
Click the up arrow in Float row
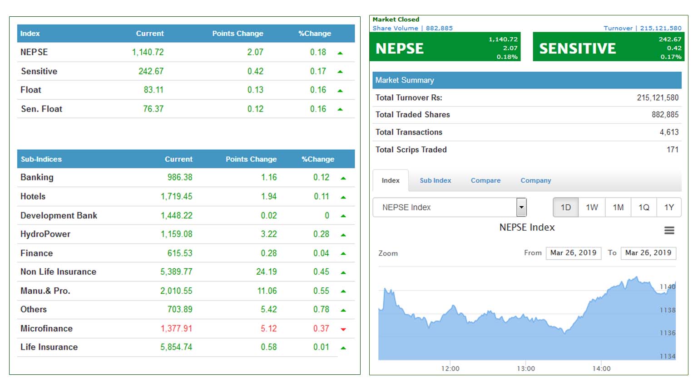coord(340,91)
